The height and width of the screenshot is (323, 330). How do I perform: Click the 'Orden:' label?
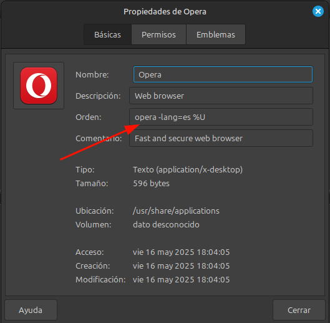[89, 117]
